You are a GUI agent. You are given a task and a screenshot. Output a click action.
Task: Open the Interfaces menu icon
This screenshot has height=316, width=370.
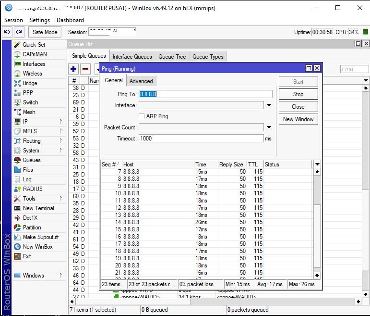pos(17,64)
